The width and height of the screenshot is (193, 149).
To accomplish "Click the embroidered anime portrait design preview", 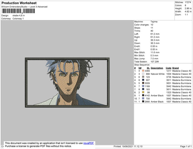I will coord(67,83).
